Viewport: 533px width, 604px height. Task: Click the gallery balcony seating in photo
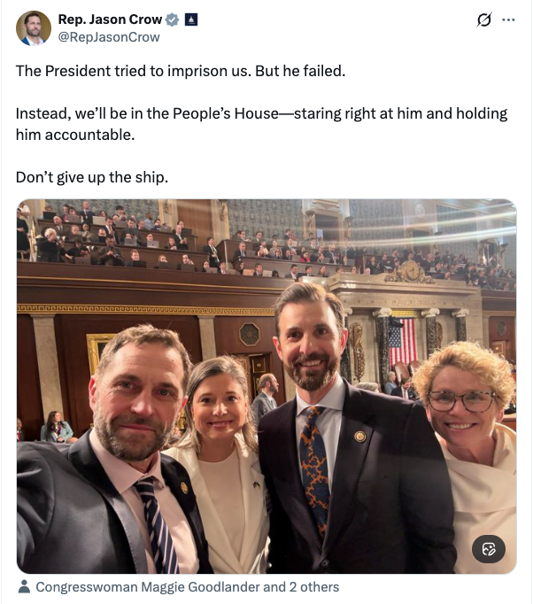click(x=177, y=239)
